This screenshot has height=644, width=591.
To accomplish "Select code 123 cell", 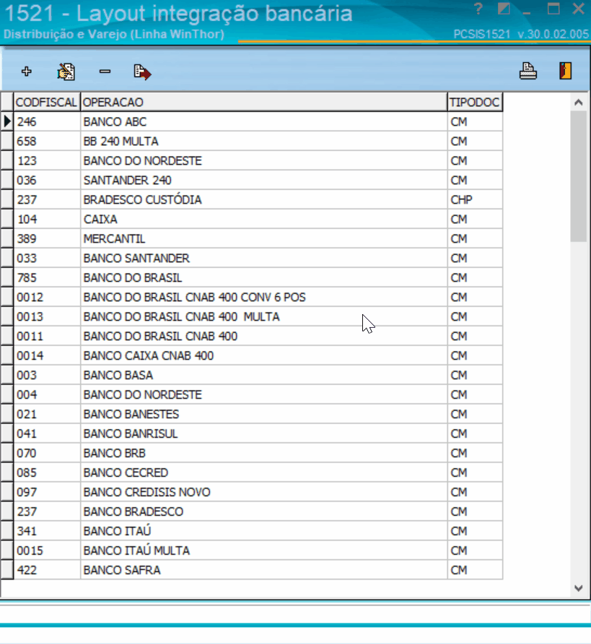I will coord(47,160).
